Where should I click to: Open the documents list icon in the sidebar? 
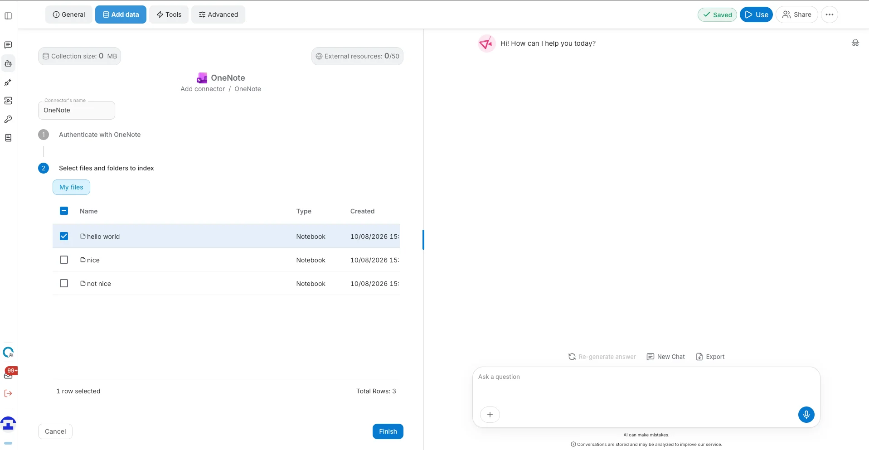coord(8,138)
